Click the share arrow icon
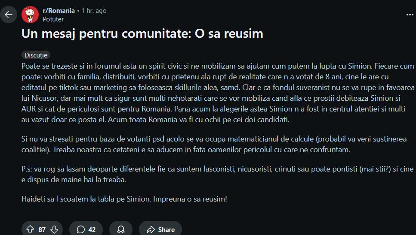Image resolution: width=416 pixels, height=235 pixels. click(x=150, y=229)
